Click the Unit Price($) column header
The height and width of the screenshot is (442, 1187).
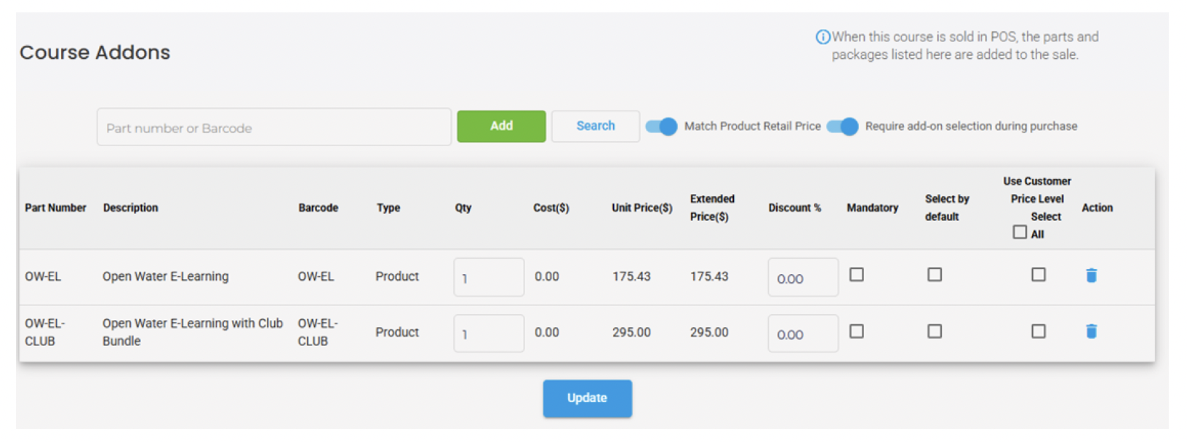[x=642, y=208]
